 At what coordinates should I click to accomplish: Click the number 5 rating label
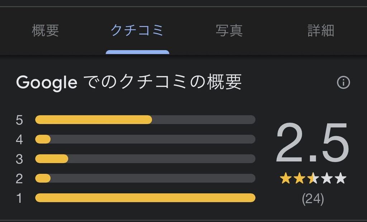[19, 120]
